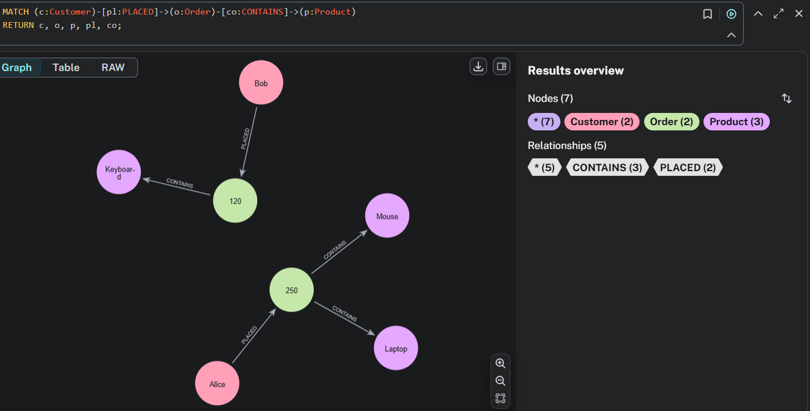Zoom in on the graph
Image resolution: width=810 pixels, height=411 pixels.
500,363
